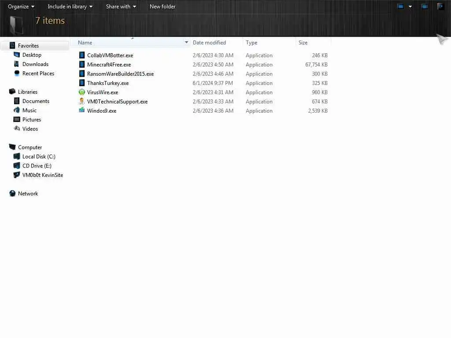Click the Minecraft4Free.exe file icon

click(x=82, y=64)
